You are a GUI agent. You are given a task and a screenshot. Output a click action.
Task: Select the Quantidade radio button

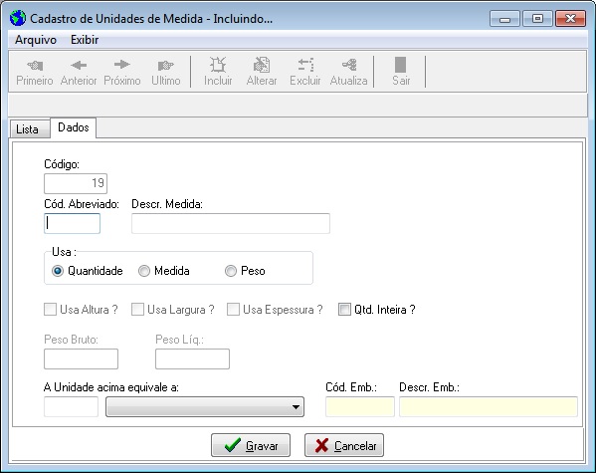(58, 271)
